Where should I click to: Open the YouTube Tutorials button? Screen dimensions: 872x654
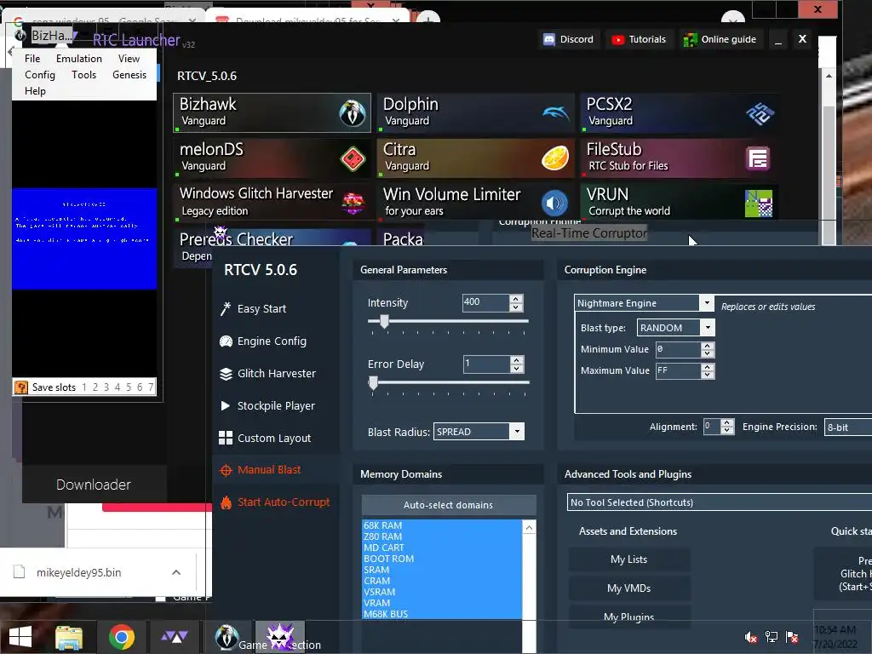[x=639, y=39]
